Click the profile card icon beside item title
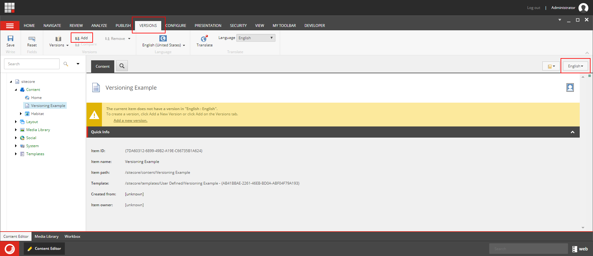The image size is (593, 256). (570, 87)
